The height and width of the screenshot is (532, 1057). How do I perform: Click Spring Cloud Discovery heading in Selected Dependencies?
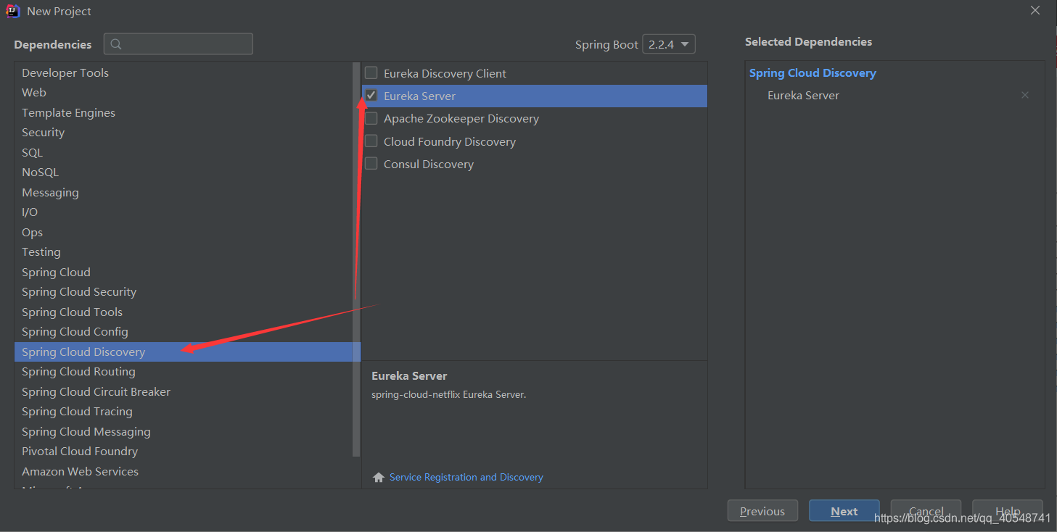tap(813, 73)
